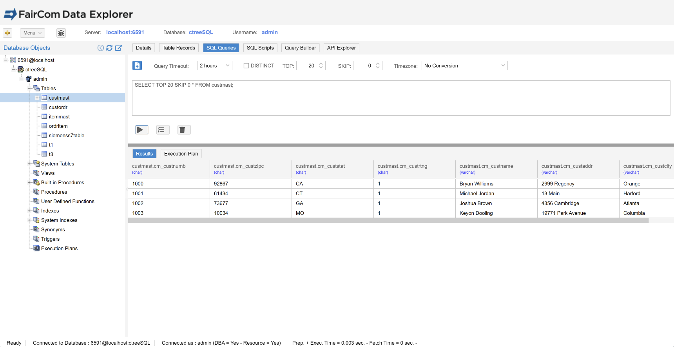Open the SQL Scripts tab
This screenshot has width=674, height=347.
[x=260, y=48]
